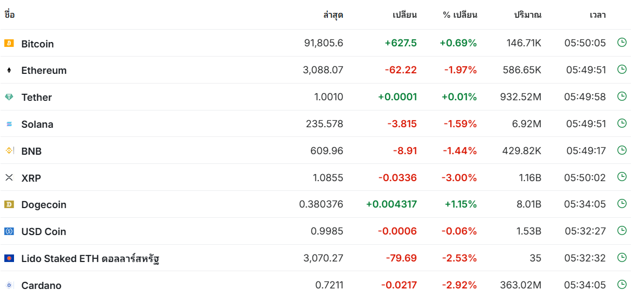This screenshot has height=296, width=632.
Task: Click the clock icon in Cardano row
Action: (x=622, y=285)
